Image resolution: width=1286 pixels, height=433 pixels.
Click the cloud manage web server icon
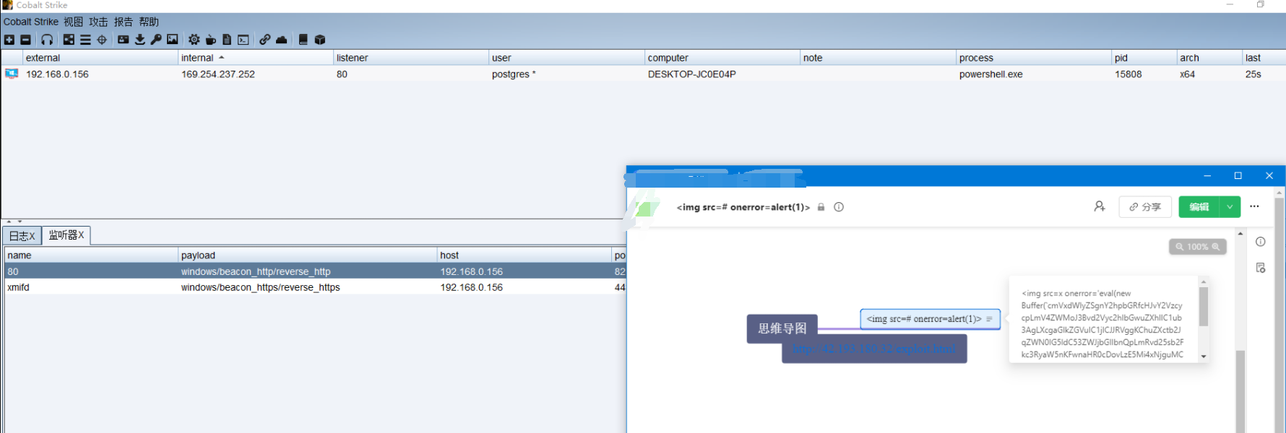[x=282, y=40]
